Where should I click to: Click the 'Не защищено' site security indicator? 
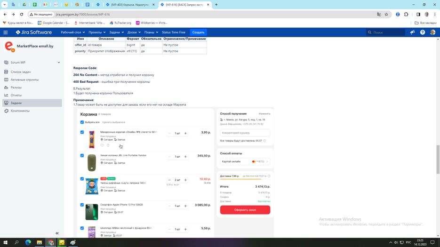click(x=41, y=14)
